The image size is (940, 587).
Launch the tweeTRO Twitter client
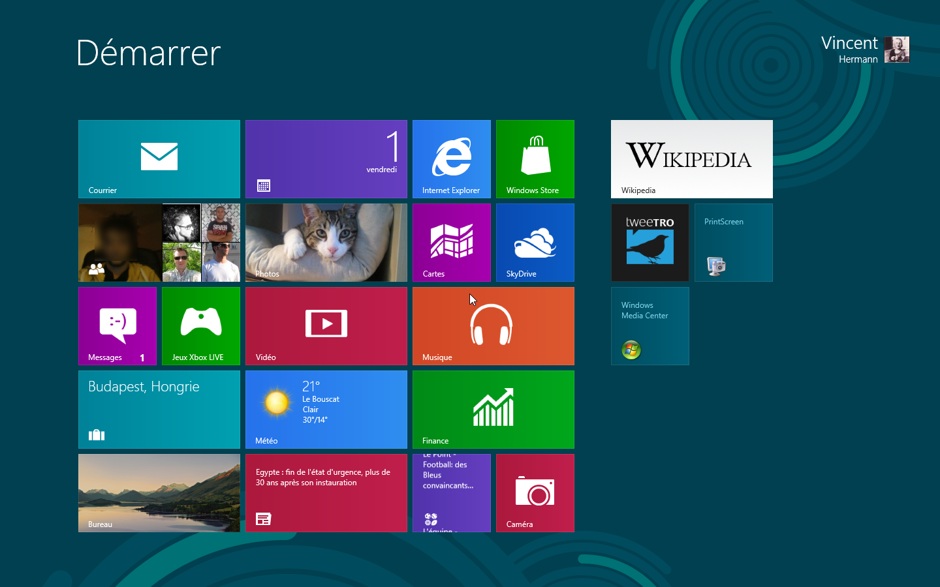tap(650, 242)
